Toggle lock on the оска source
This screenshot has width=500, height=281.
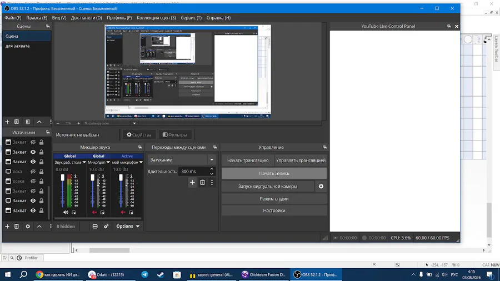pos(41,172)
